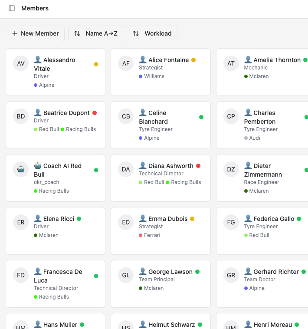Click the plus icon in New Member
Image resolution: width=308 pixels, height=329 pixels.
click(15, 33)
